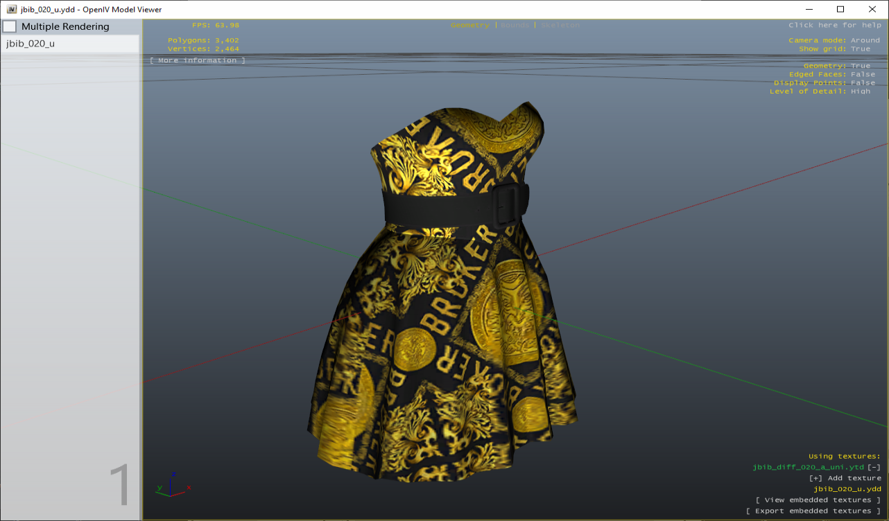Toggle Geometry rendering off

click(x=860, y=65)
